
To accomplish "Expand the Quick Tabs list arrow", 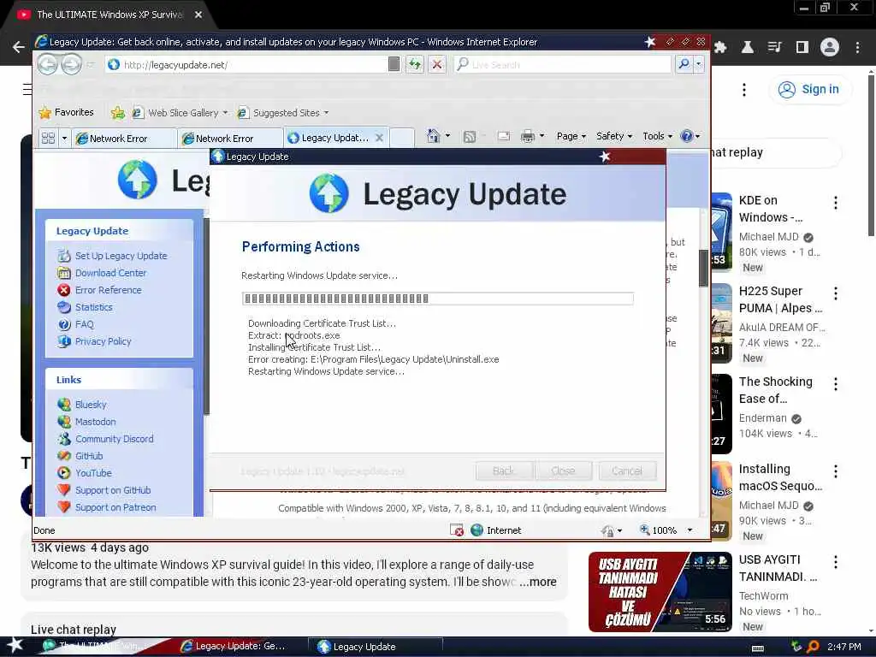I will pos(64,138).
